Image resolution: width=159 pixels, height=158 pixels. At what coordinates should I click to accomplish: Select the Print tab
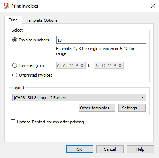(x=13, y=20)
